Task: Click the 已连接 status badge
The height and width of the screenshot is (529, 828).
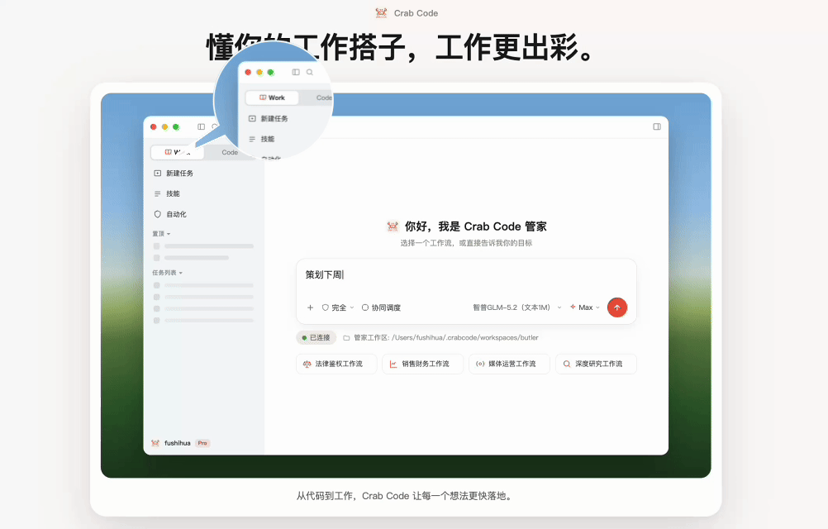Action: pyautogui.click(x=316, y=337)
